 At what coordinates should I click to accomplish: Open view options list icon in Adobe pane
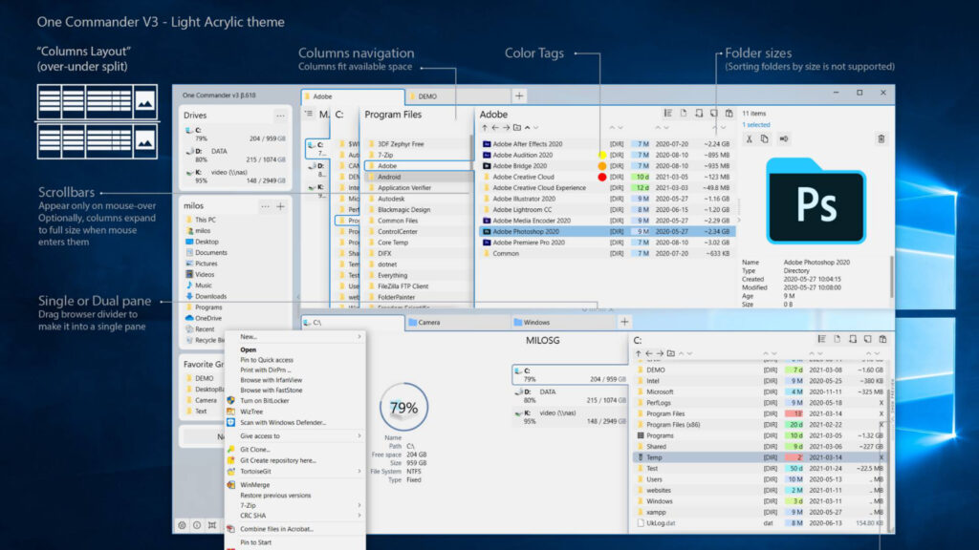click(x=668, y=114)
